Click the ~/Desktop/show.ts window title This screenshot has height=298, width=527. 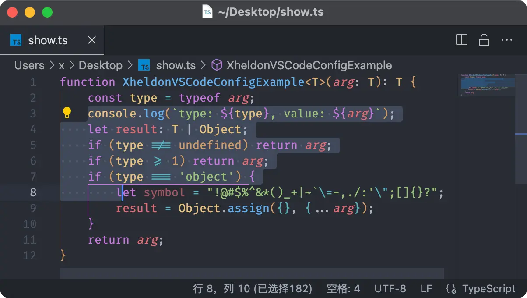pos(270,12)
